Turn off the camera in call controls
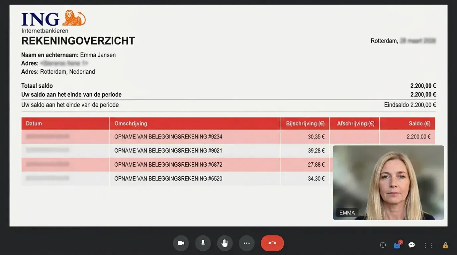The height and width of the screenshot is (255, 457). coord(181,243)
